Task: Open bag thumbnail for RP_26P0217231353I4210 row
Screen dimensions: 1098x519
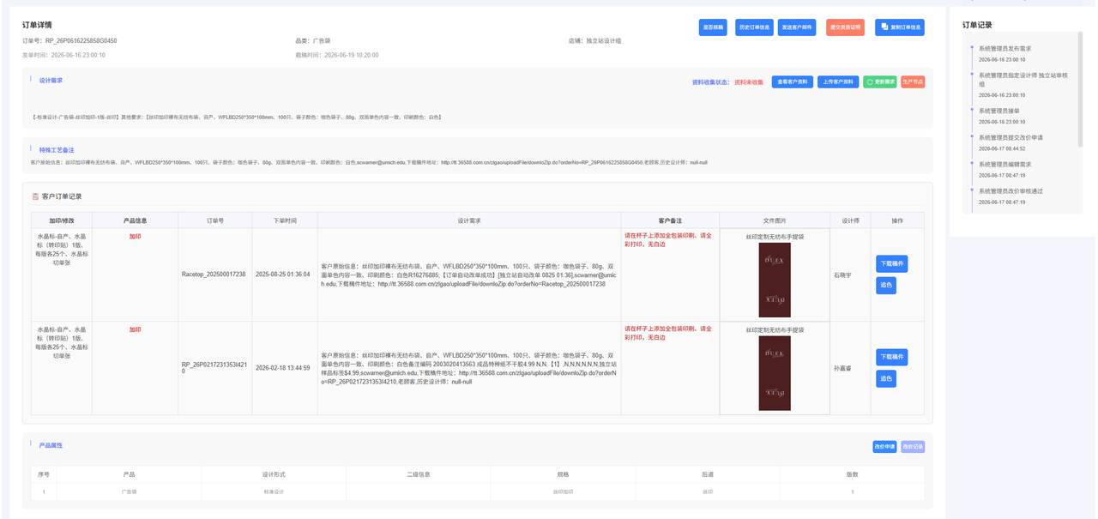Action: point(775,373)
